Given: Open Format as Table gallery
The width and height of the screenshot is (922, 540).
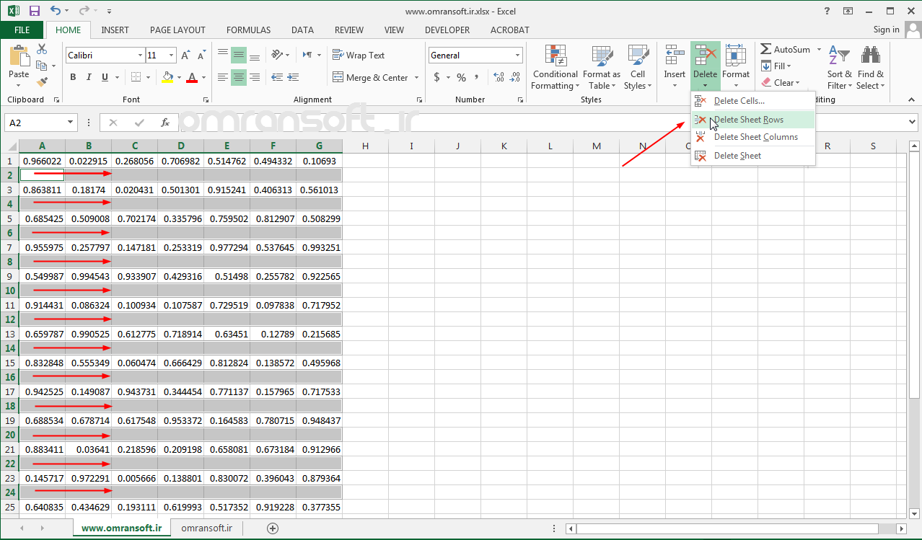Looking at the screenshot, I should tap(602, 67).
